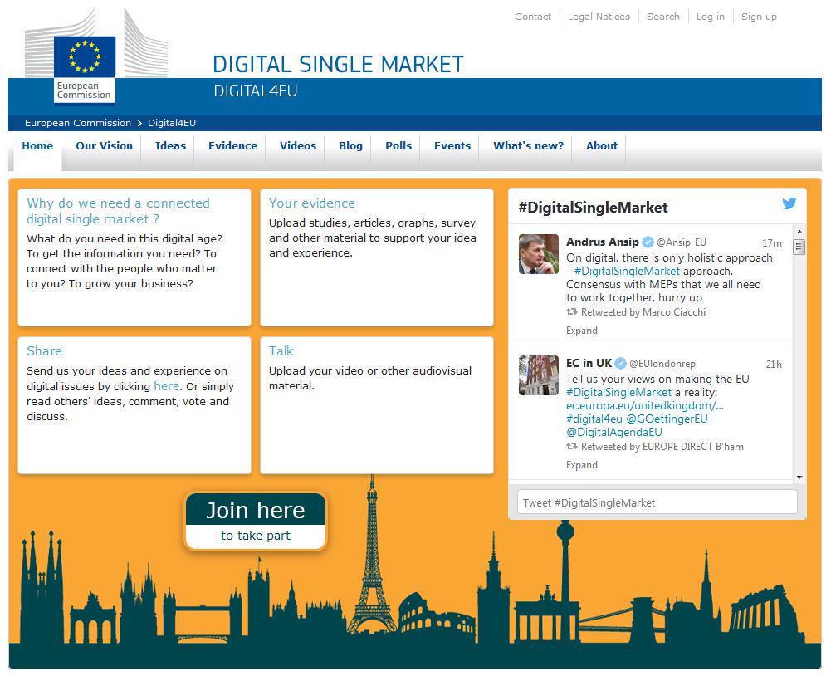831x676 pixels.
Task: Click the DIGITAL4EU subtitle in the banner
Action: [256, 91]
